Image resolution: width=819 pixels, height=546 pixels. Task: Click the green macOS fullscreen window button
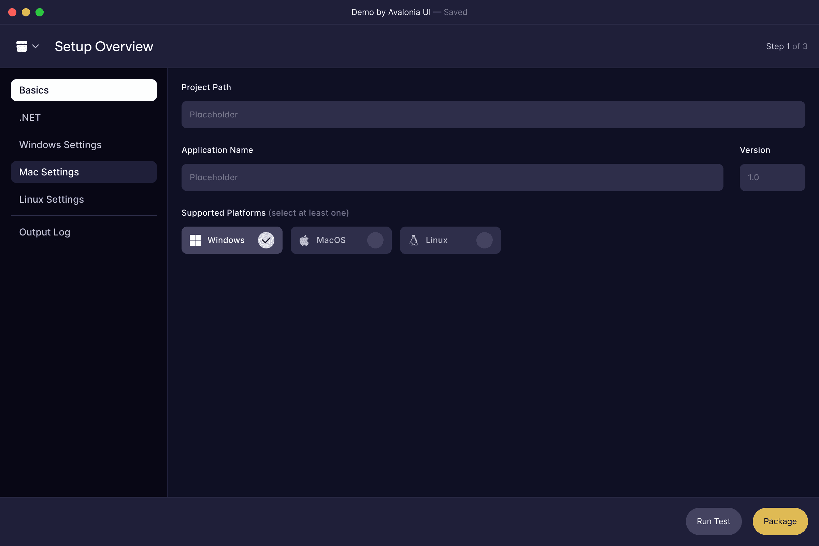(40, 12)
